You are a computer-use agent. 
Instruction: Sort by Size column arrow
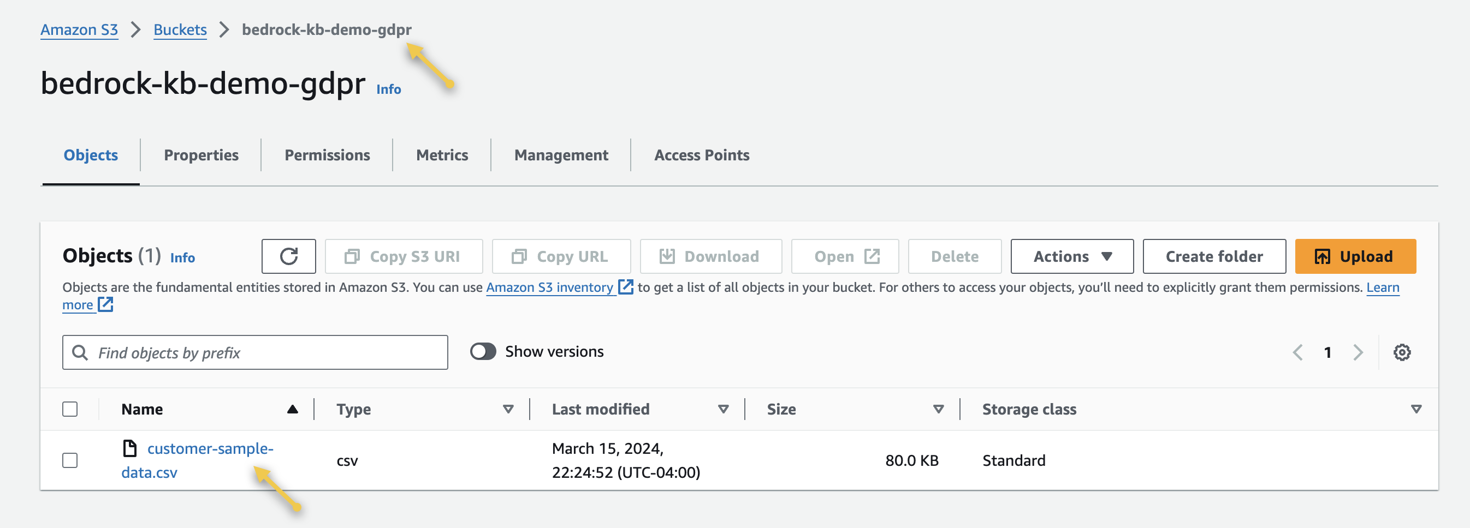tap(938, 410)
